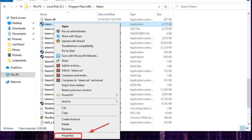Click the Refresh button in address bar

coord(166,7)
